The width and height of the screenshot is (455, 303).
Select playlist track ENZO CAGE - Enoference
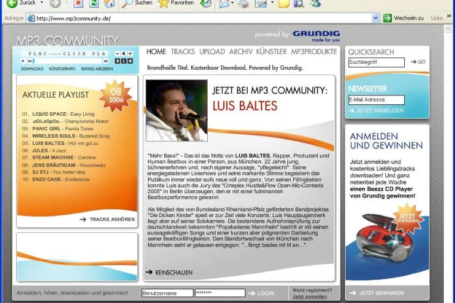(56, 180)
